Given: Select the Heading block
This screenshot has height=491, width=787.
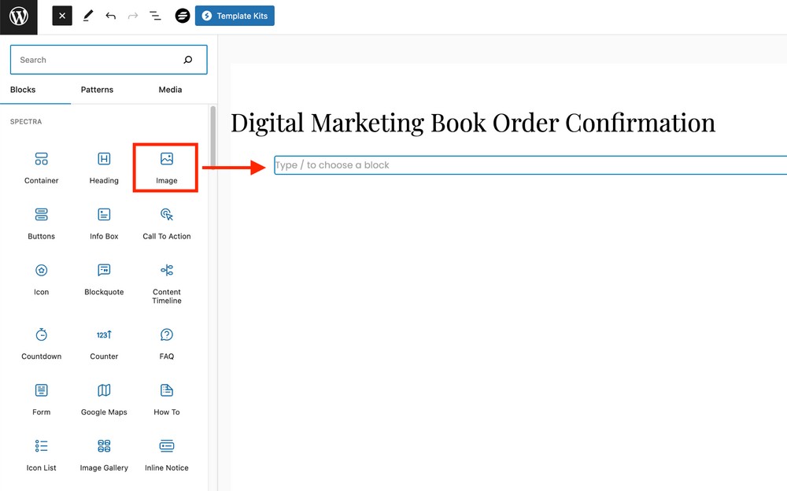Looking at the screenshot, I should tap(103, 166).
